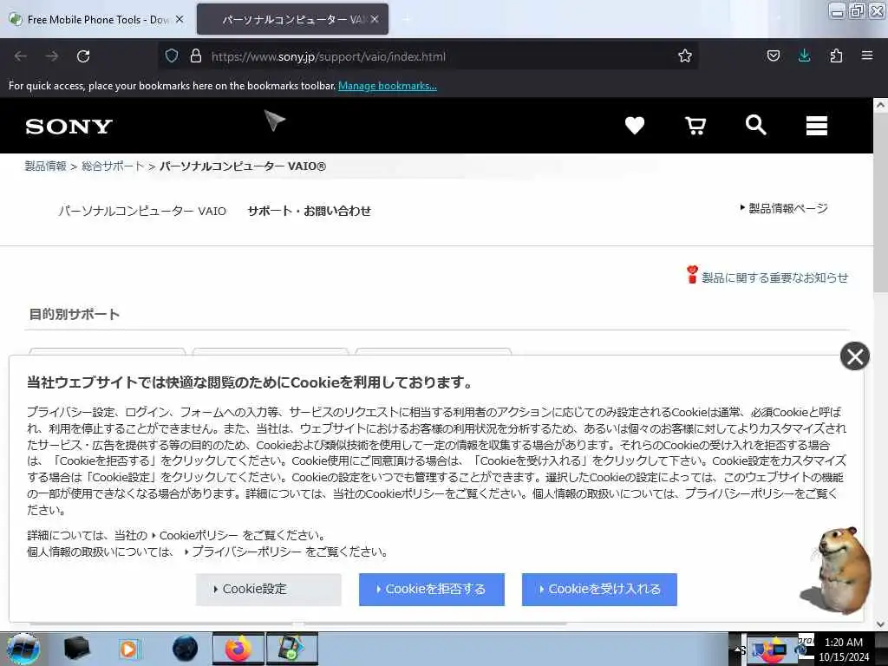
Task: Click the page scrollbar down arrow
Action: point(880,624)
